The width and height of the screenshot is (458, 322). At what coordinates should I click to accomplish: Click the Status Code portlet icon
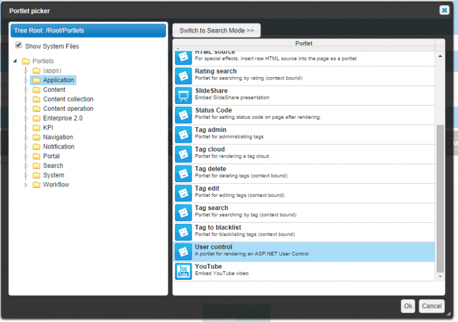(183, 115)
